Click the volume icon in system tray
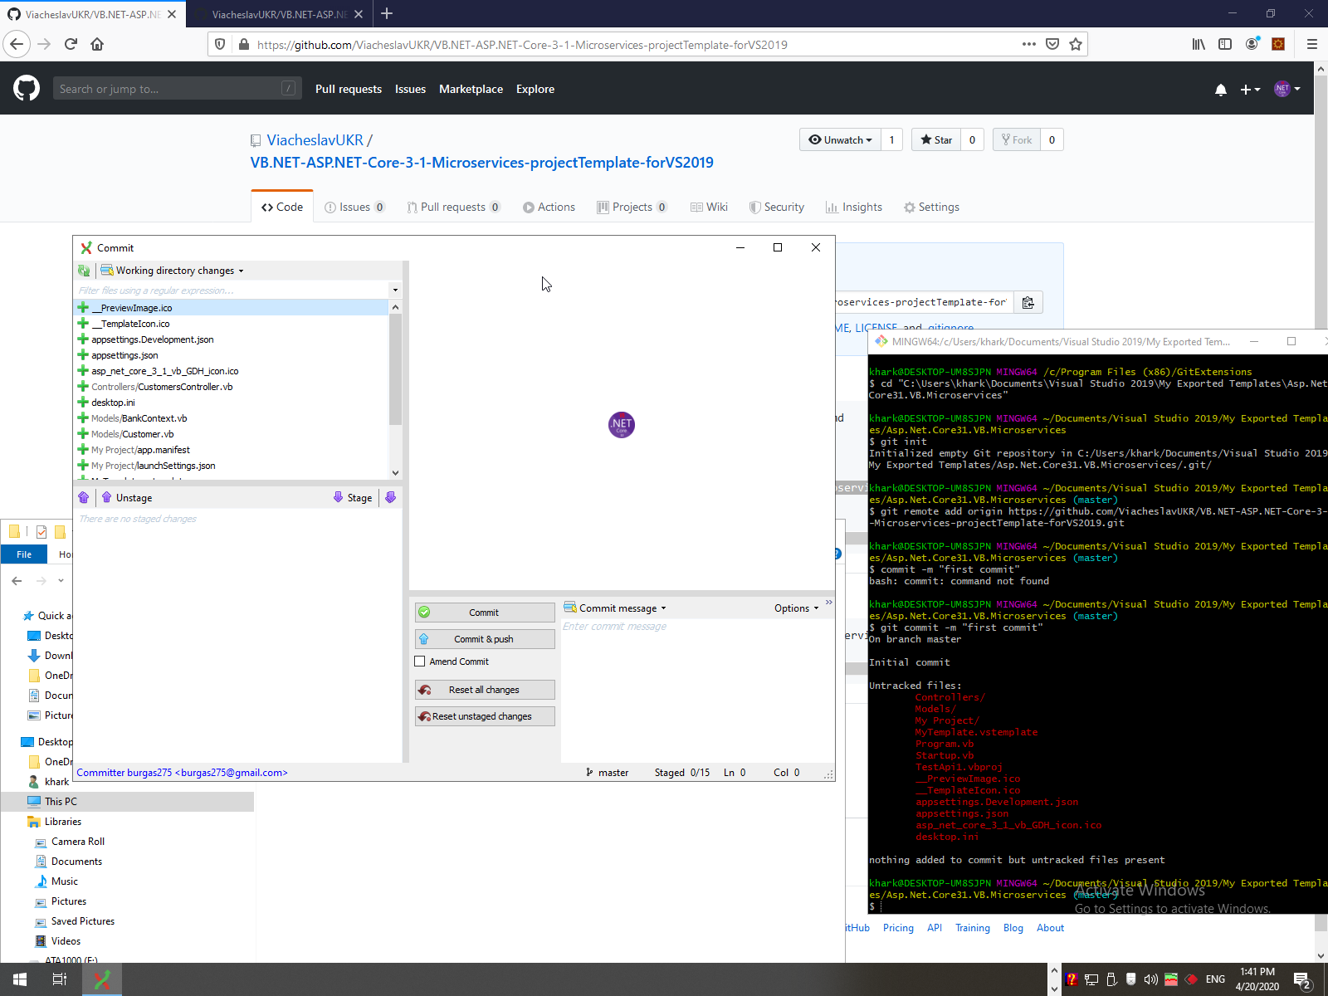Screen dimensions: 1328x996 (x=1150, y=979)
